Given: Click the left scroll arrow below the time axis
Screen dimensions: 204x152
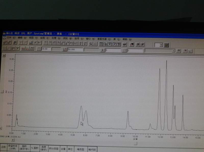Looking at the screenshot, I should pos(13,140).
